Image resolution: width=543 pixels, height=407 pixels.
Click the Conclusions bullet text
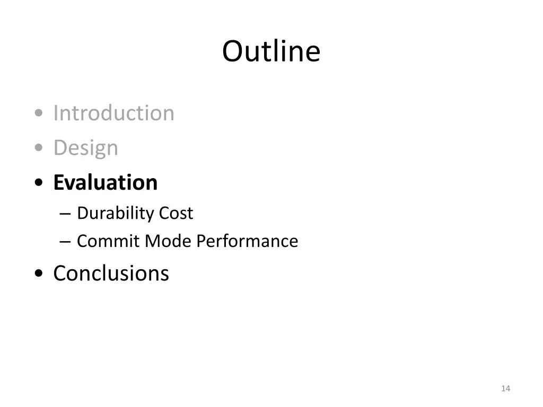tap(111, 273)
